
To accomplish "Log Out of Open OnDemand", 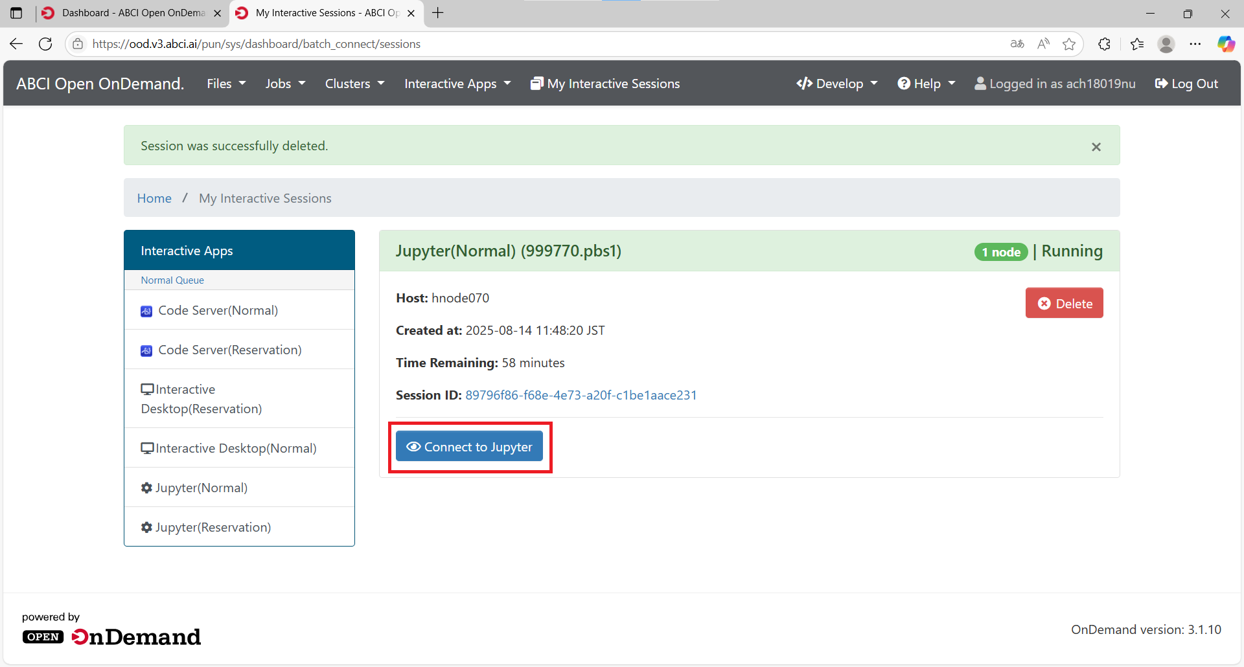I will [1186, 84].
